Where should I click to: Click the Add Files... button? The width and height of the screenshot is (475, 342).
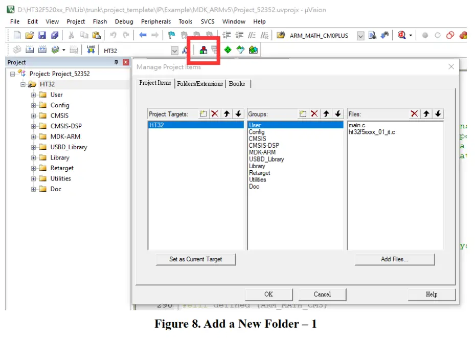tap(395, 259)
